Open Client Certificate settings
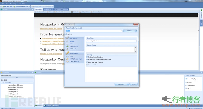 [x=74, y=61]
